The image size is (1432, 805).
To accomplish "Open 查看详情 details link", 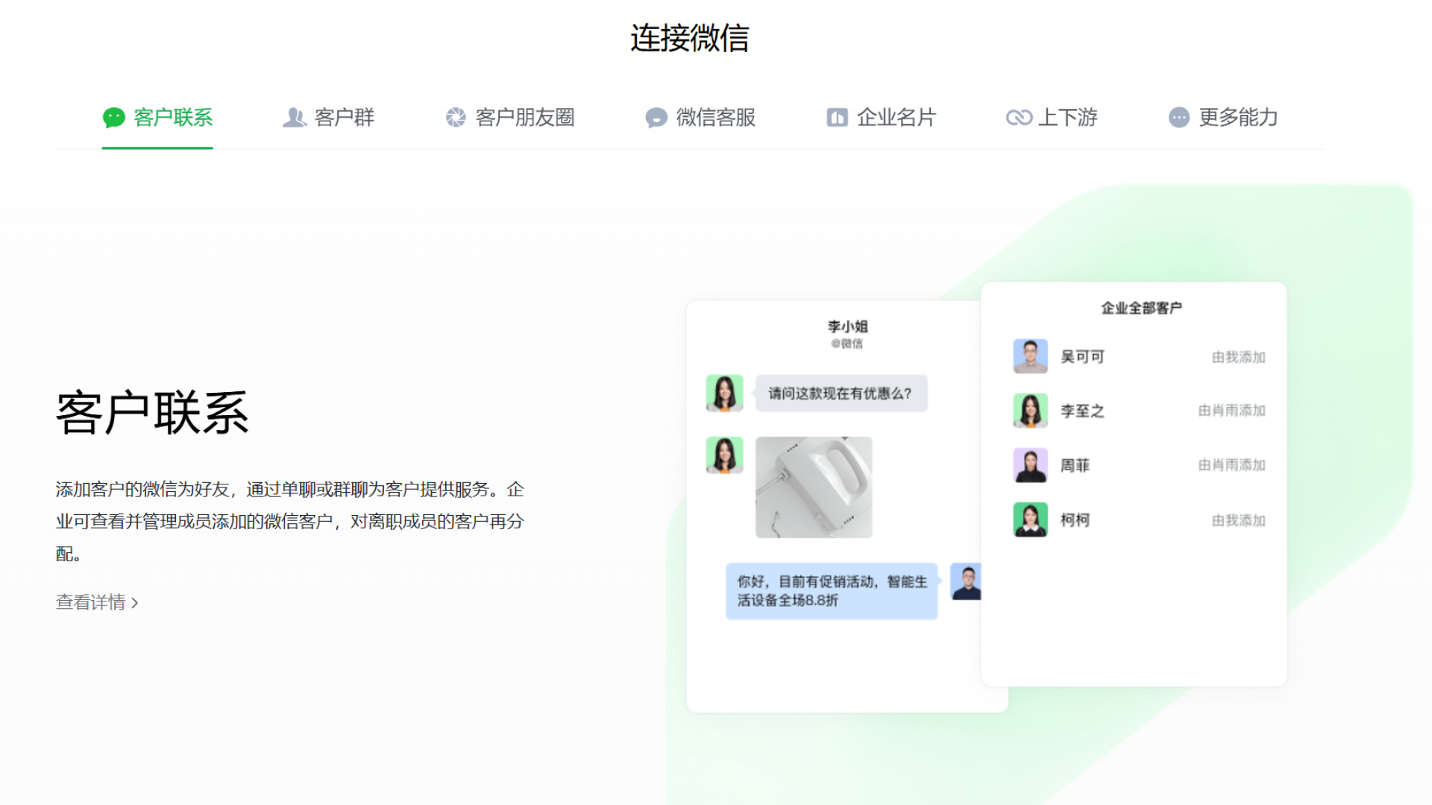I will (89, 602).
